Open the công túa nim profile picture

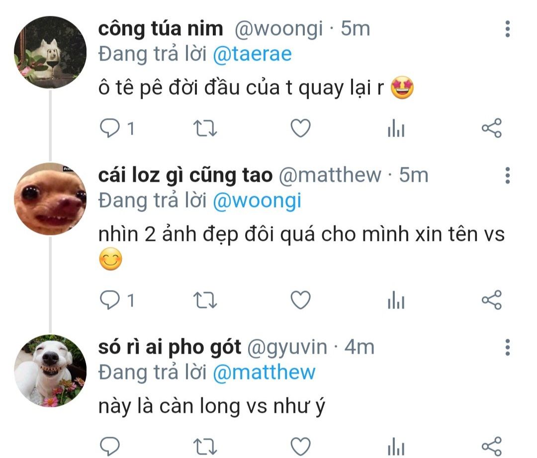coord(50,52)
